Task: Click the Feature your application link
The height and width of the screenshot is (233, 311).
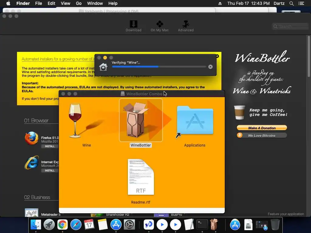Action: pyautogui.click(x=285, y=214)
